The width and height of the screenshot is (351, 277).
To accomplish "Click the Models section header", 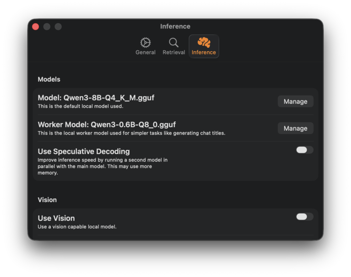I will [49, 79].
